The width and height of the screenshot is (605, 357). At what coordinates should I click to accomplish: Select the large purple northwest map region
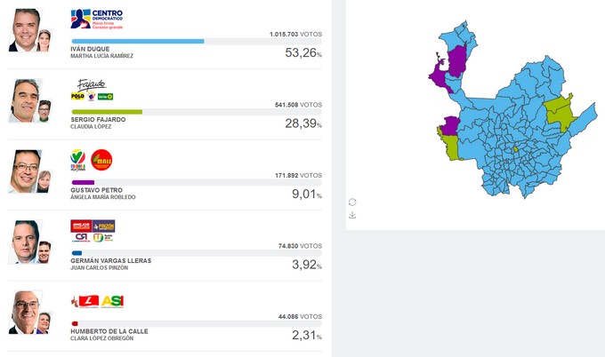459,60
